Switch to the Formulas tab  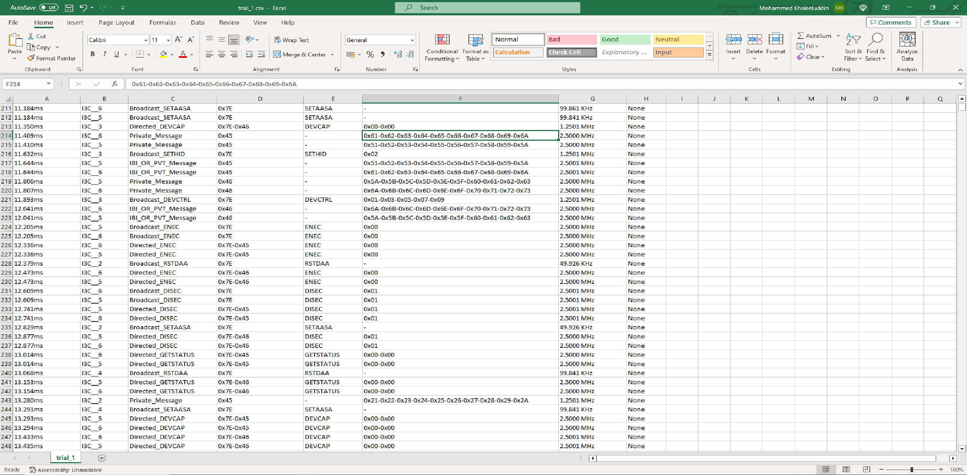162,22
